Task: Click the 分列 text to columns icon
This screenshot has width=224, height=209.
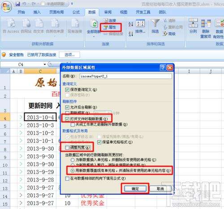Action: click(193, 23)
